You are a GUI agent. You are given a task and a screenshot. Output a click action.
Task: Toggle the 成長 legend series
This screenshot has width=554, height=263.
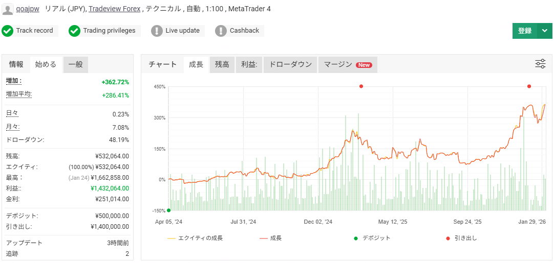coord(271,238)
